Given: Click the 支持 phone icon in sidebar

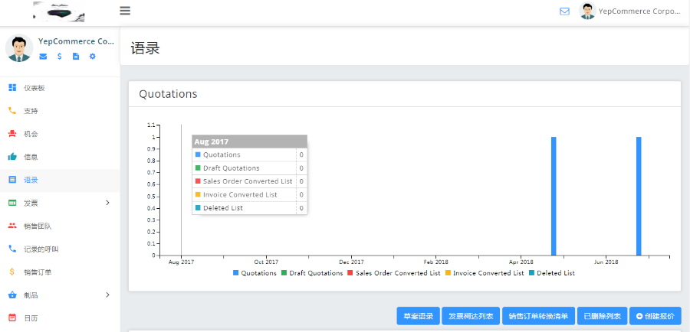Looking at the screenshot, I should (12, 111).
